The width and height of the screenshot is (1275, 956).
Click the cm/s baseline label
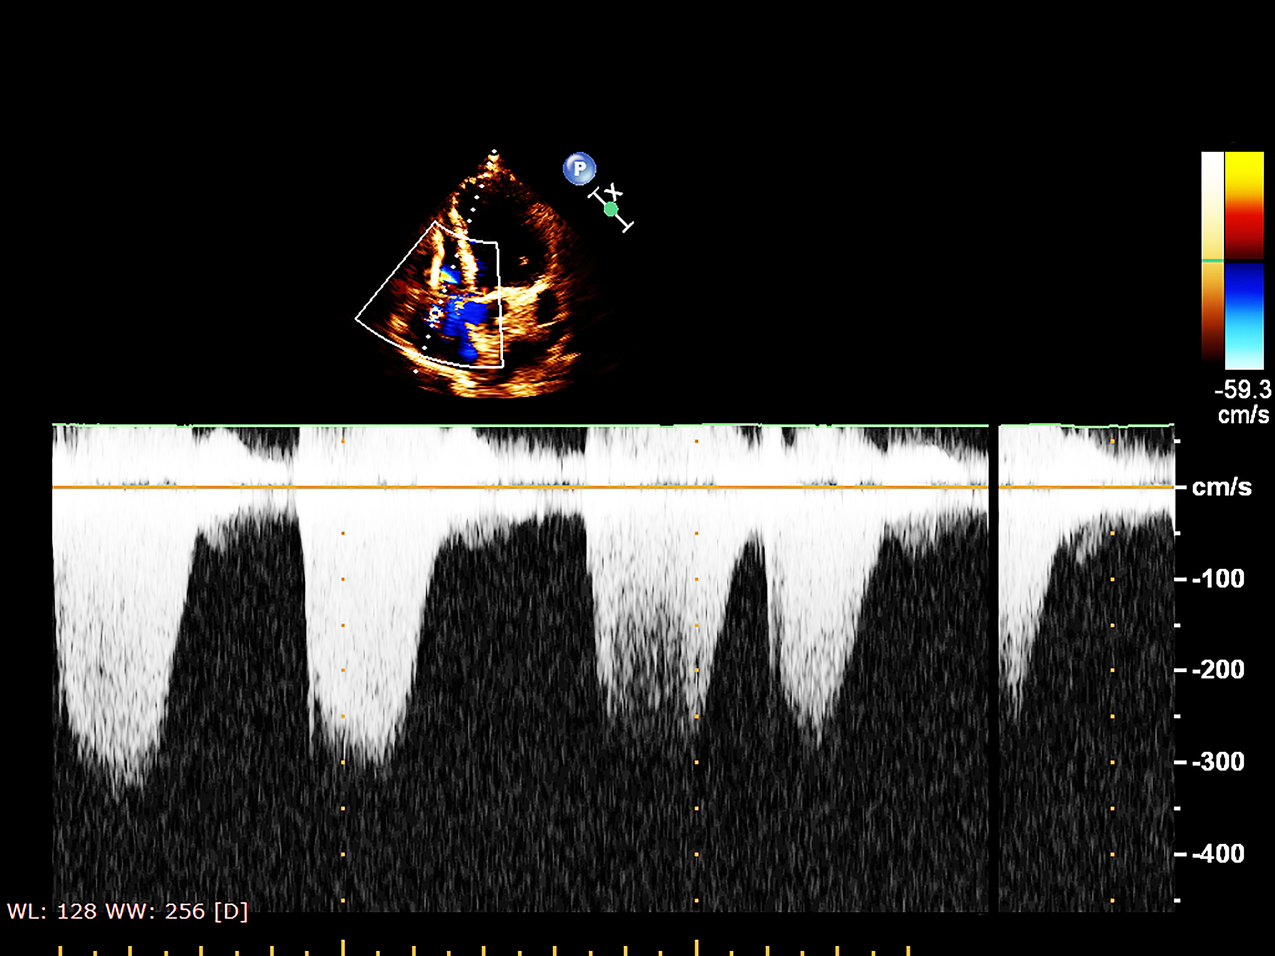click(x=1221, y=487)
